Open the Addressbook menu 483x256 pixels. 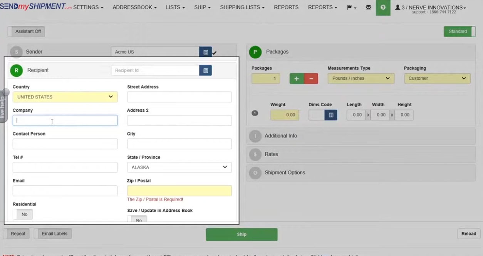tap(134, 7)
